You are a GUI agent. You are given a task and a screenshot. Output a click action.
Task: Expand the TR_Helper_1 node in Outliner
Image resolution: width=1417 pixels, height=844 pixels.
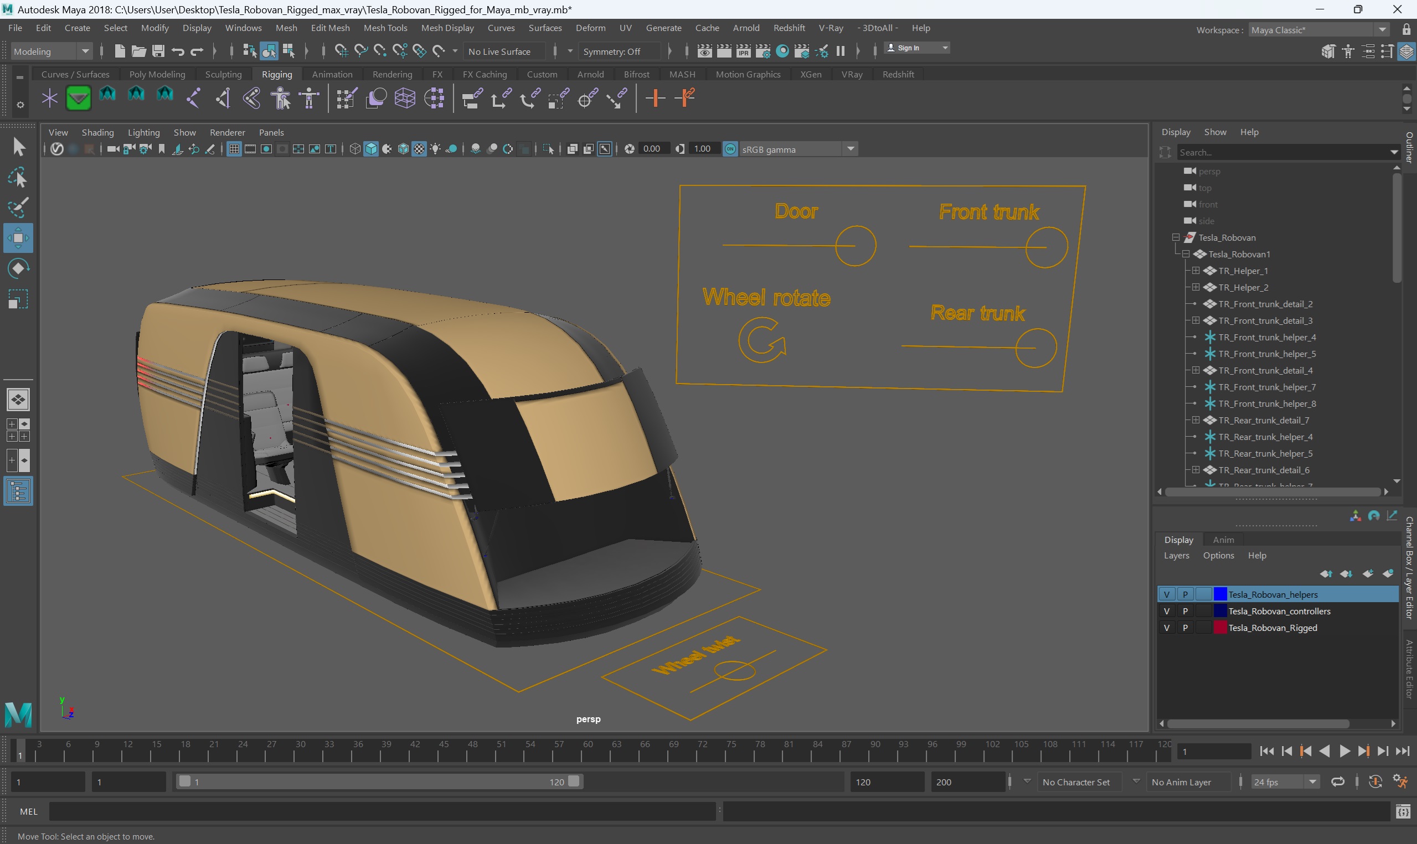[x=1196, y=270]
